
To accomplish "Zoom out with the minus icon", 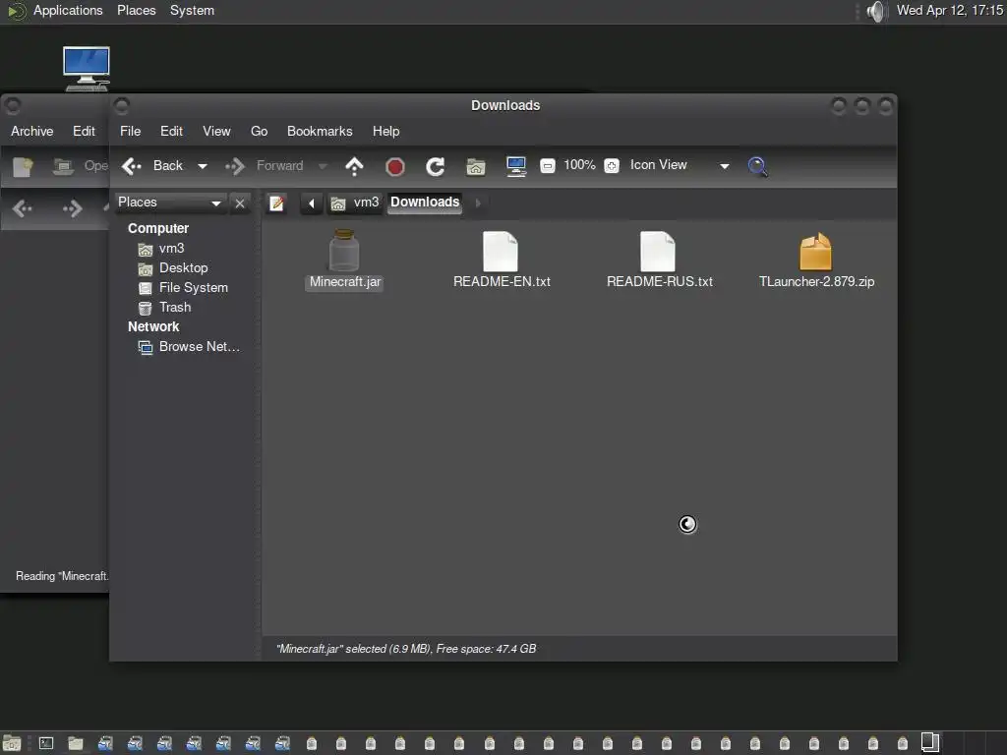I will point(547,165).
